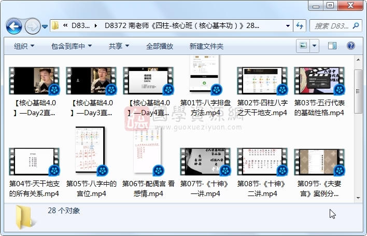Image resolution: width=367 pixels, height=236 pixels.
Task: Click the 全部播放 button
Action: (x=159, y=46)
